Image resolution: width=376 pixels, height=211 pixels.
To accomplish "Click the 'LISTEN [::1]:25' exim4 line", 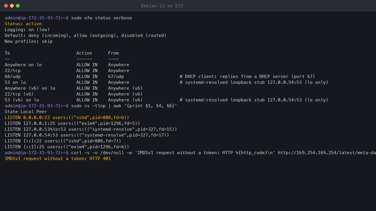I will [67, 147].
